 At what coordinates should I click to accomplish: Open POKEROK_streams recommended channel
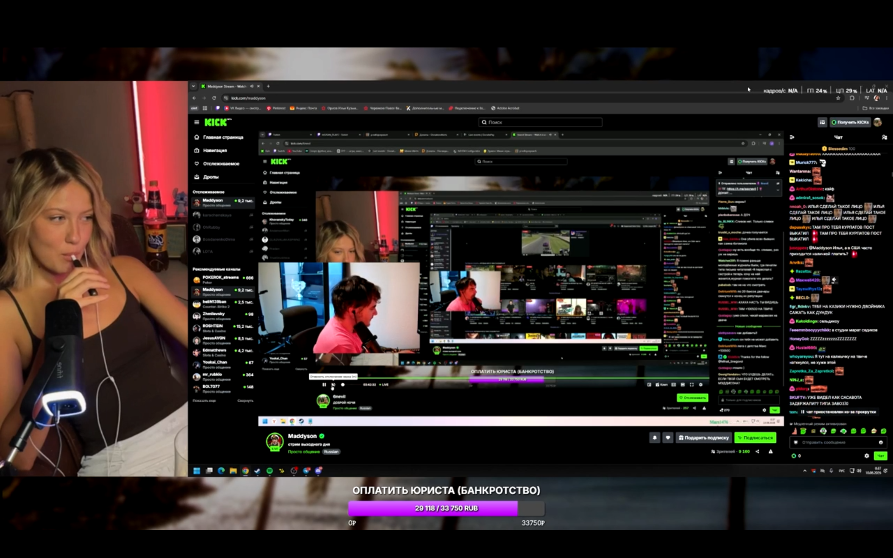[x=223, y=279]
